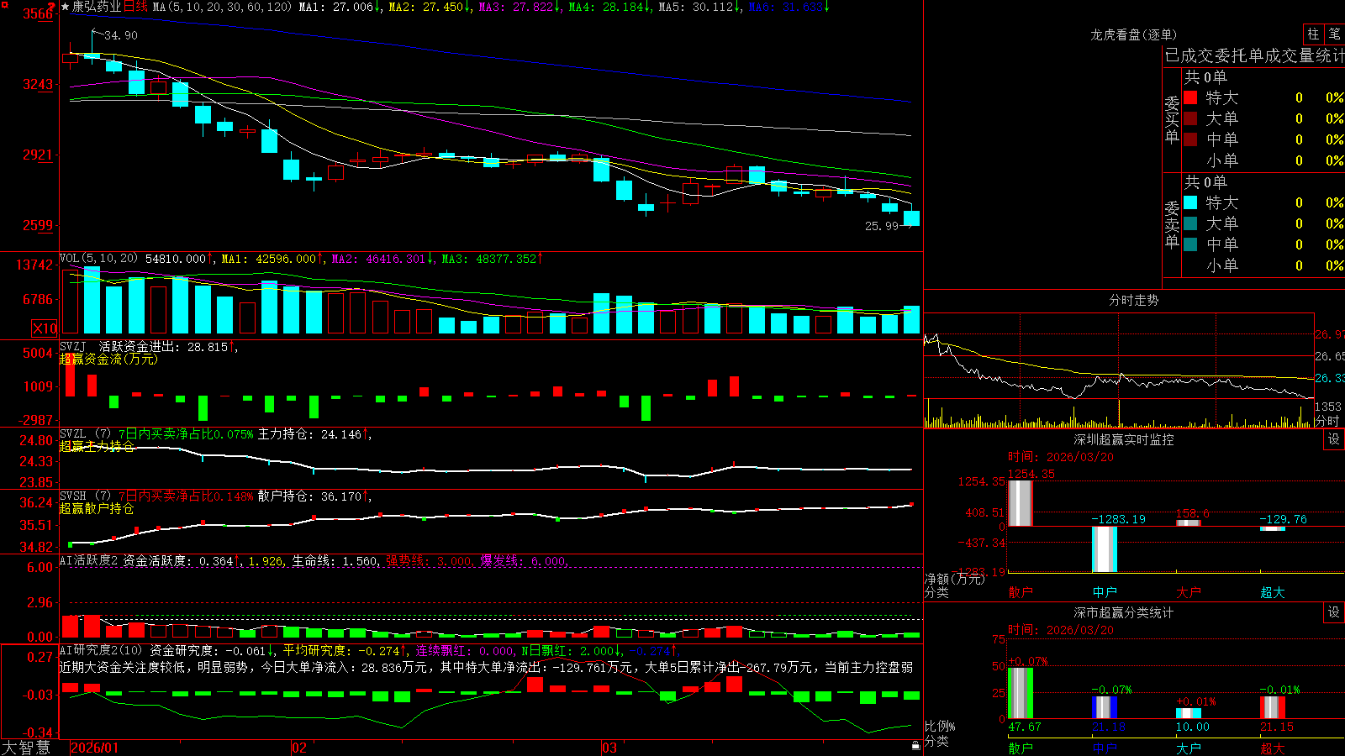This screenshot has height=756, width=1345.
Task: Click the small red square icon at top-left corner
Action: pyautogui.click(x=3, y=4)
